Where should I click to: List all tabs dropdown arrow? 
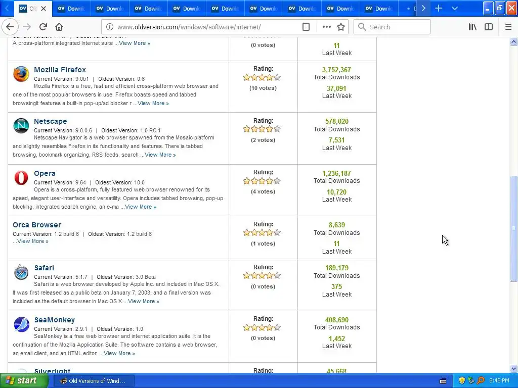[455, 8]
